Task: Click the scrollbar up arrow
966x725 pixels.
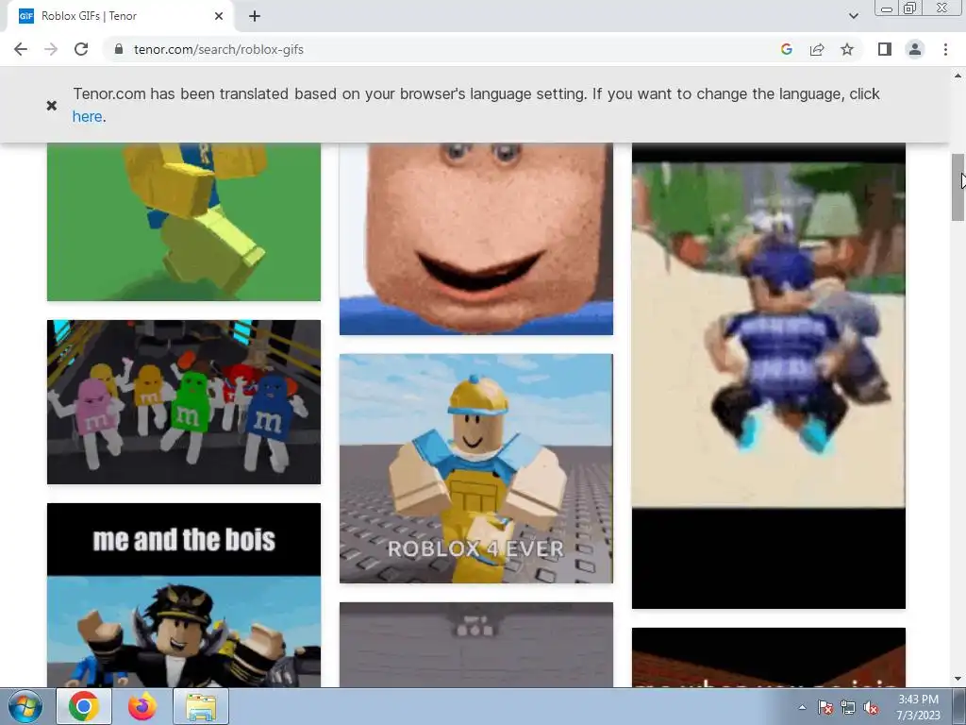Action: pos(958,76)
